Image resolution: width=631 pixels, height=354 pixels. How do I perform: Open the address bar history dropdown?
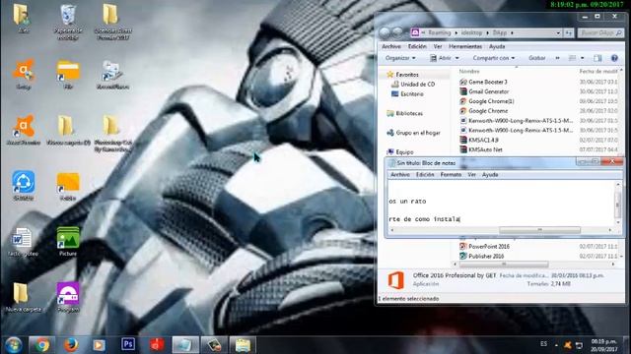[558, 32]
